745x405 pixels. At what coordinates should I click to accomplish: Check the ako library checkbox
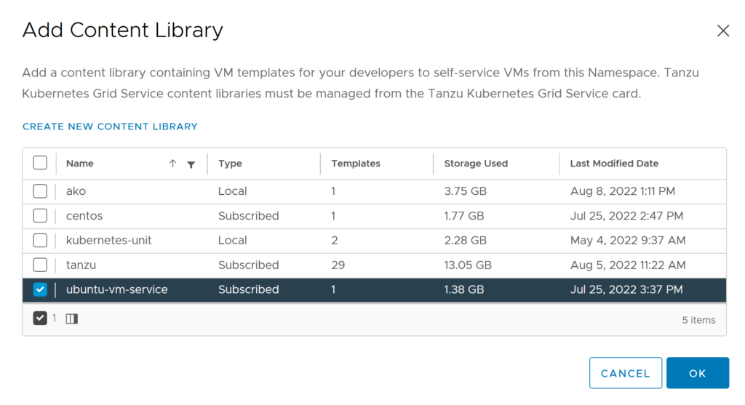pyautogui.click(x=40, y=191)
